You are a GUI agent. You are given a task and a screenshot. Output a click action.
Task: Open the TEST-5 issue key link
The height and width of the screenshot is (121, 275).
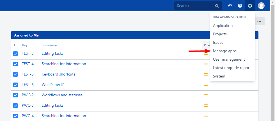point(27,74)
